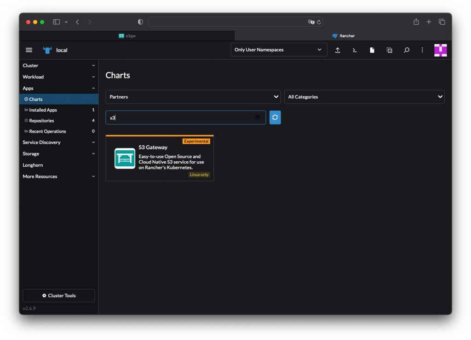Expand the Cluster sidebar section
This screenshot has height=340, width=471.
(59, 66)
